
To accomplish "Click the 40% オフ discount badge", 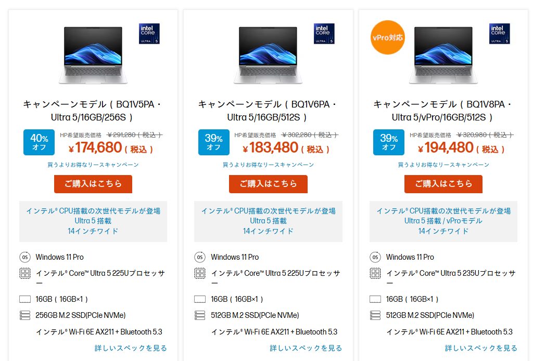I will pyautogui.click(x=39, y=142).
